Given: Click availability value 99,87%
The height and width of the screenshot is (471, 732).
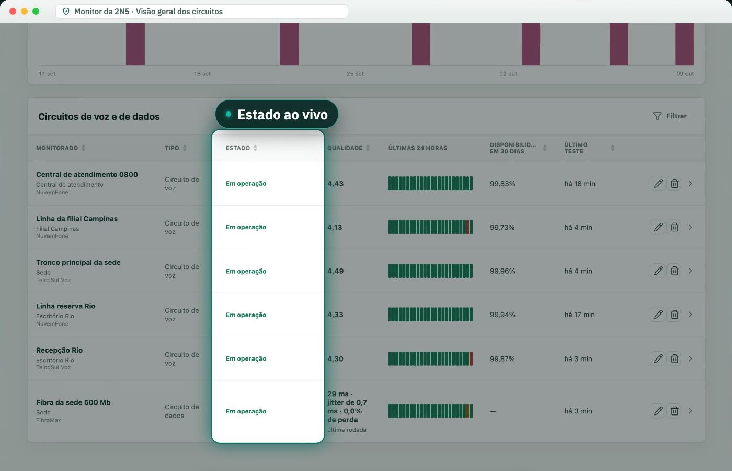Looking at the screenshot, I should [502, 358].
